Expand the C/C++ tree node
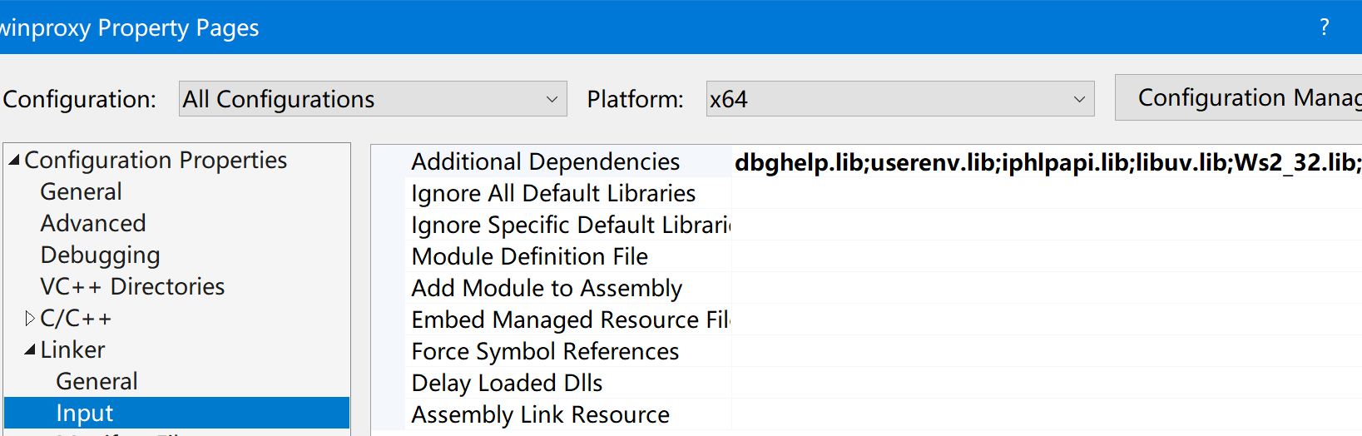The height and width of the screenshot is (436, 1362). [30, 318]
